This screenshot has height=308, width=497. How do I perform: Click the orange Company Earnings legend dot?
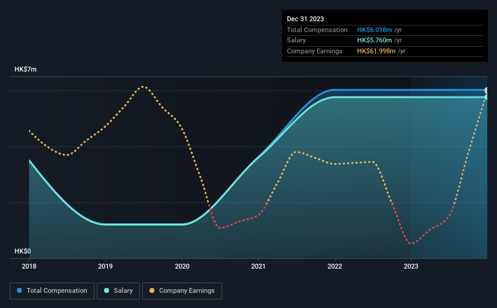pos(152,290)
